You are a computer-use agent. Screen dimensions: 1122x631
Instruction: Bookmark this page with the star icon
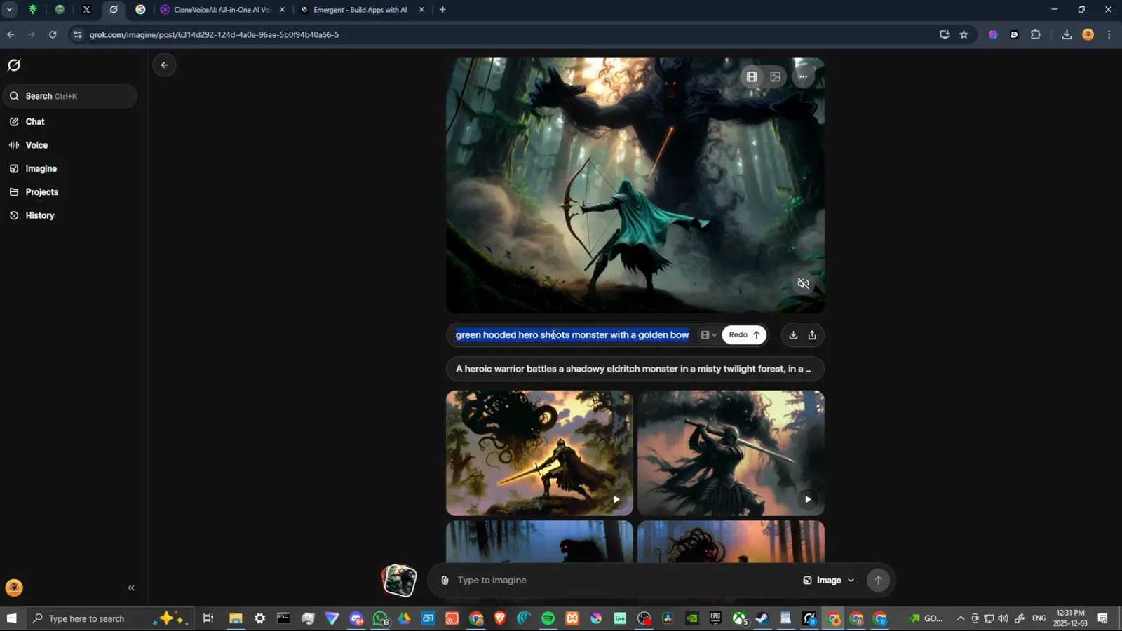tap(964, 34)
